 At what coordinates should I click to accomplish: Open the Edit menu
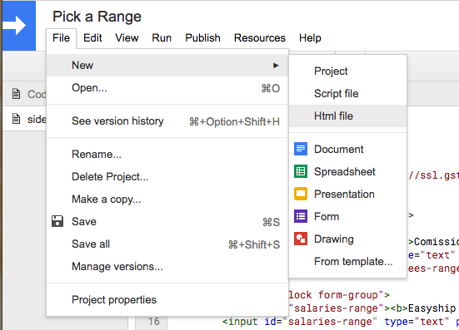[x=92, y=38]
